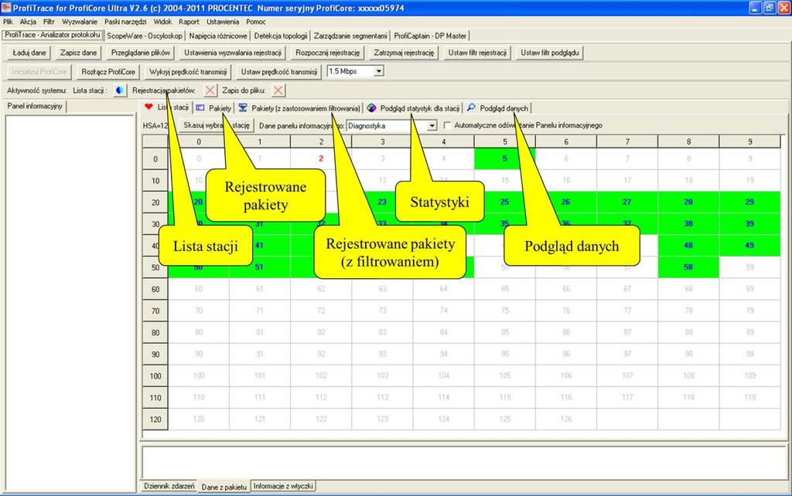Click column header 9

pos(749,142)
